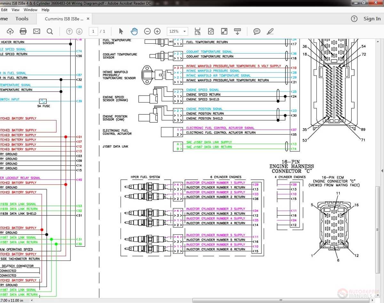Click the Engine Position Sensor (Cam) label

[x=115, y=118]
